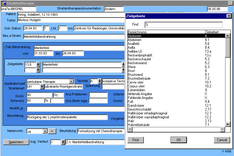Open the Nebenwirk. Ja dropdown
The height and width of the screenshot is (156, 234).
pyautogui.click(x=45, y=131)
